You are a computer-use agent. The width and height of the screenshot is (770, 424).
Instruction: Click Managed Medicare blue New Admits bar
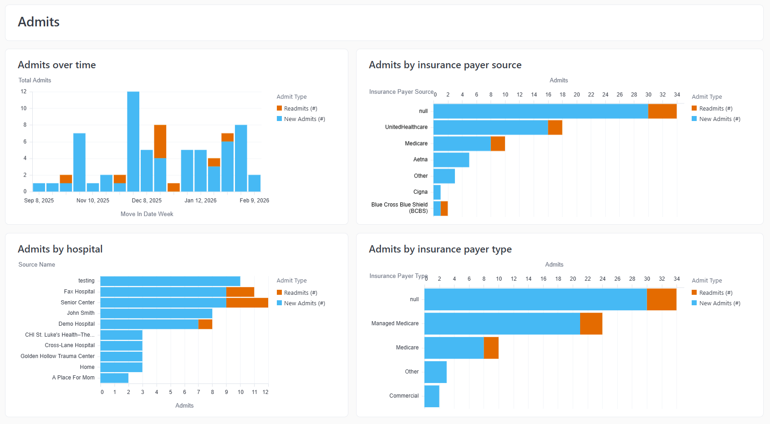[x=502, y=323]
